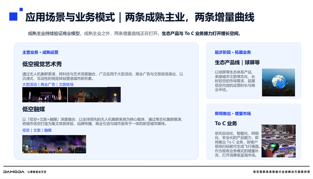Click the large blue square title decoration
Viewport: 313px width, 179px height.
13,17
